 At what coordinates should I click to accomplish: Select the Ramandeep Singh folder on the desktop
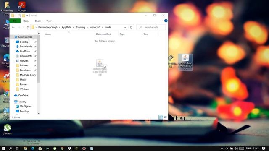[7, 8]
